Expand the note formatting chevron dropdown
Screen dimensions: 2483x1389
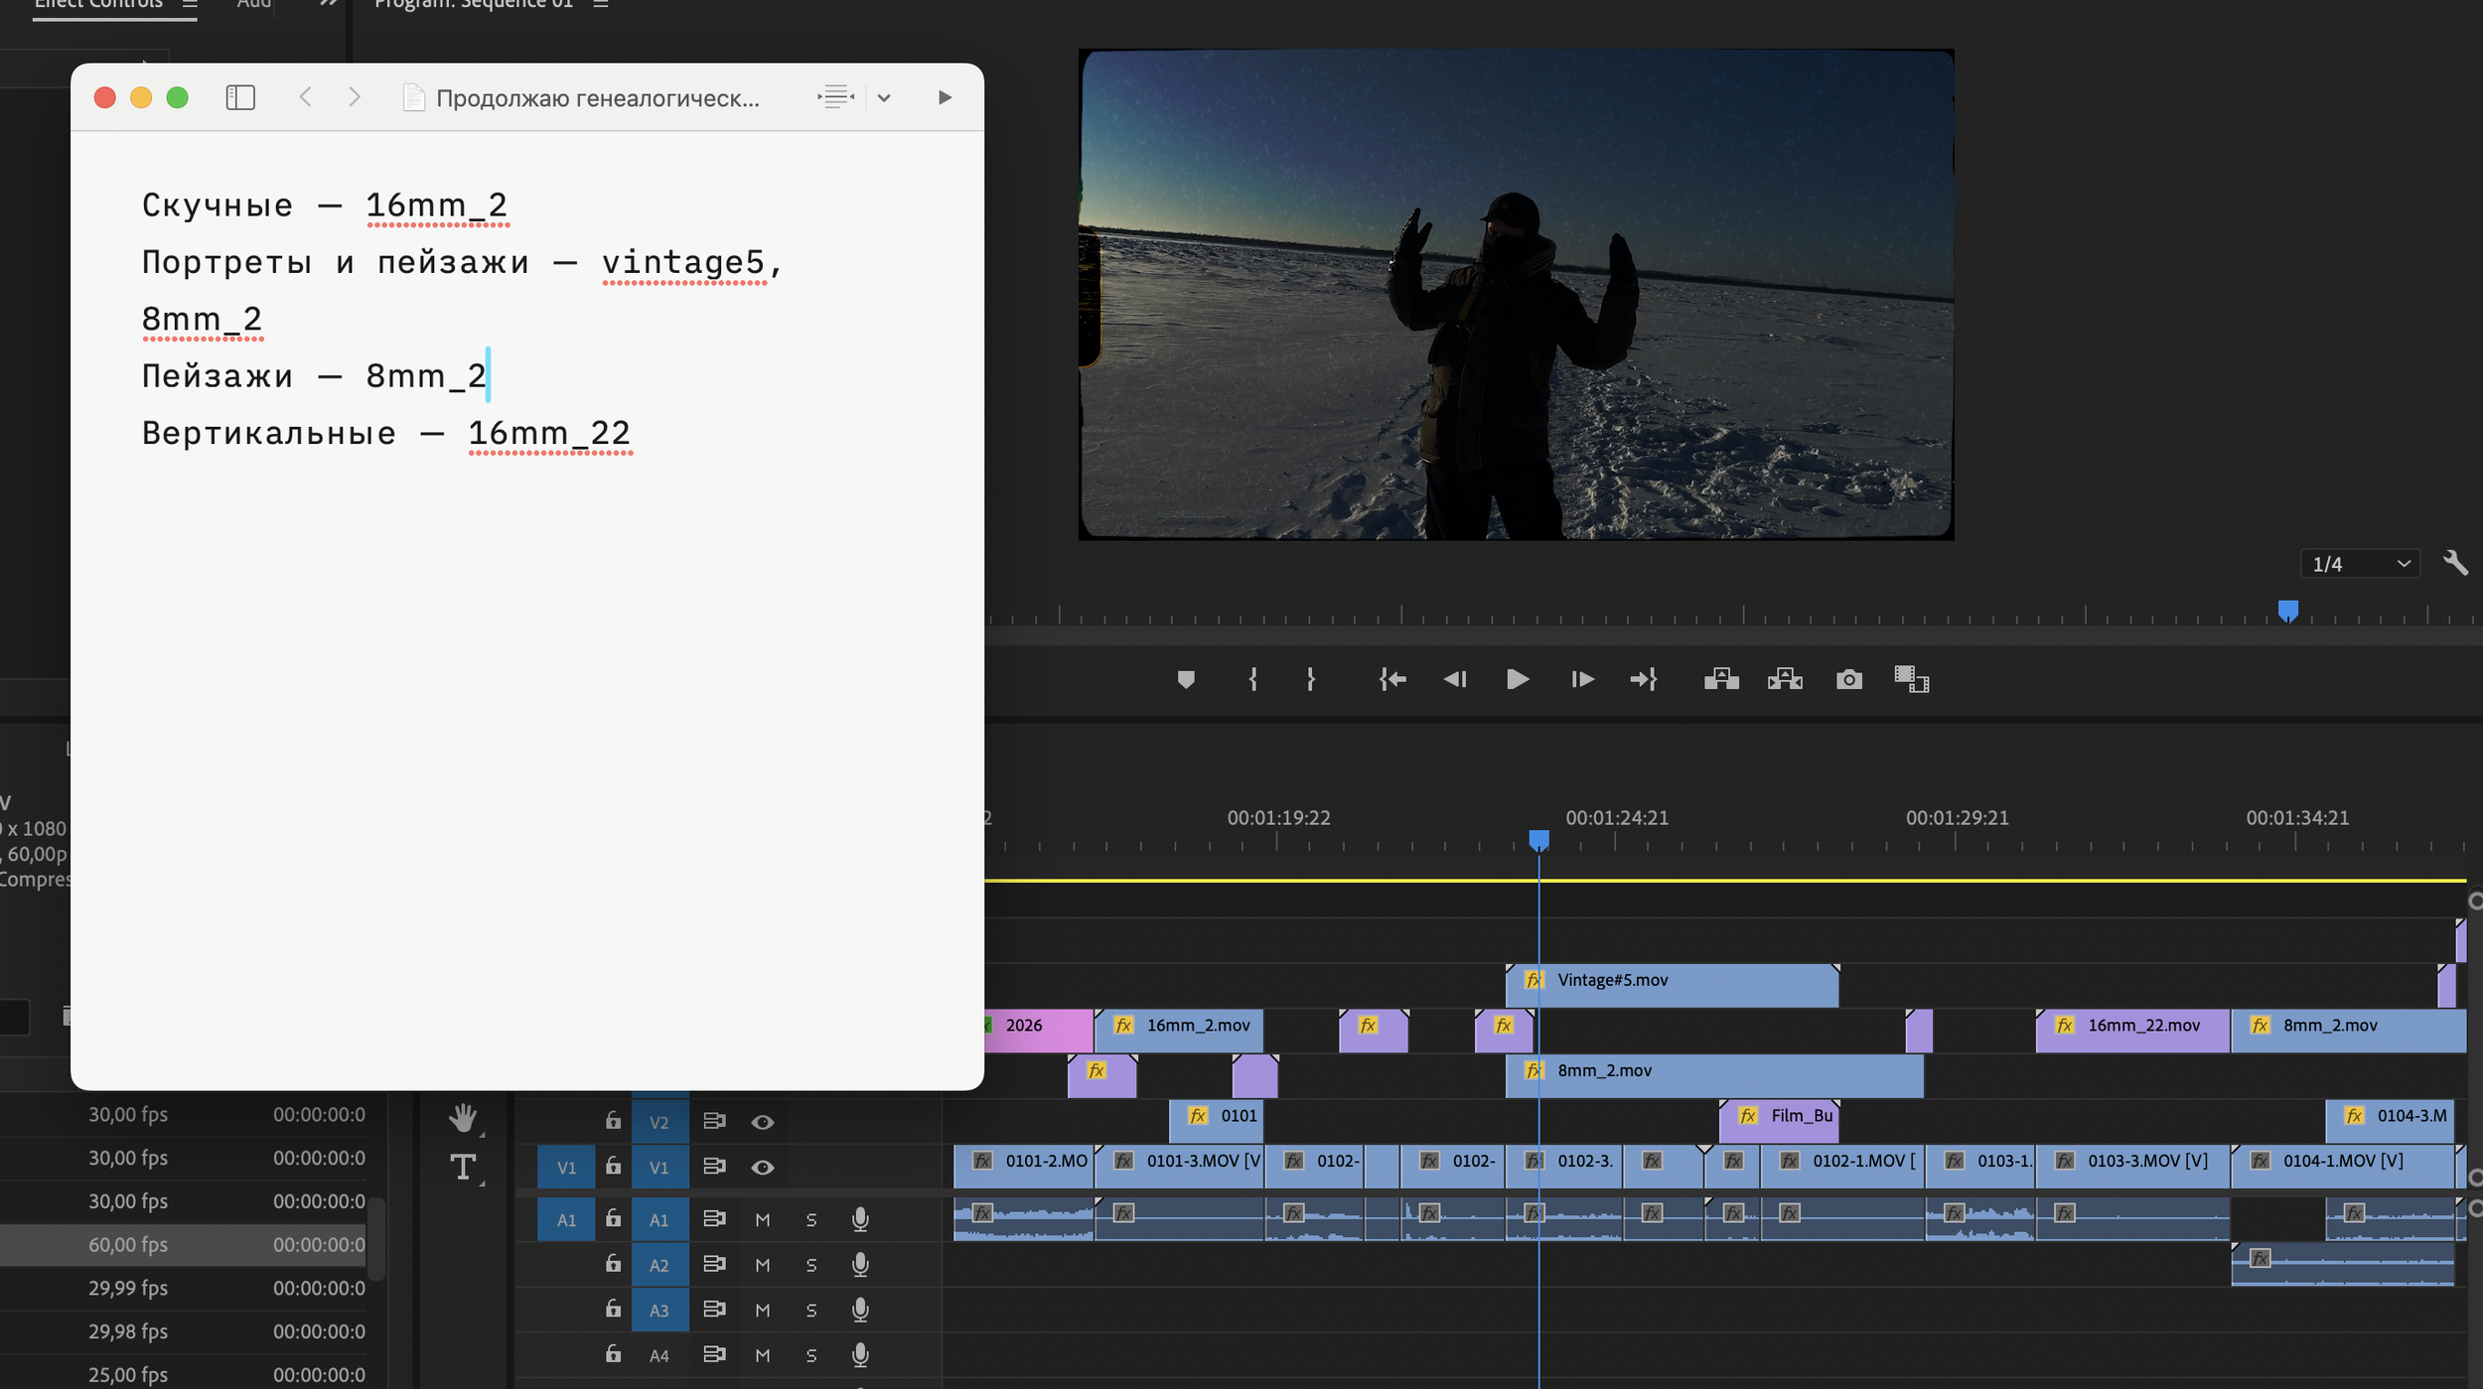click(884, 97)
